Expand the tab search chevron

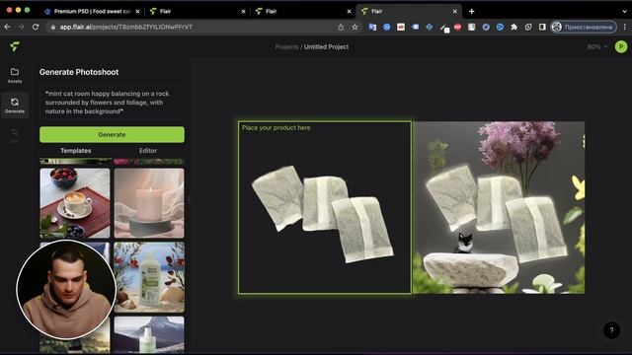[624, 11]
